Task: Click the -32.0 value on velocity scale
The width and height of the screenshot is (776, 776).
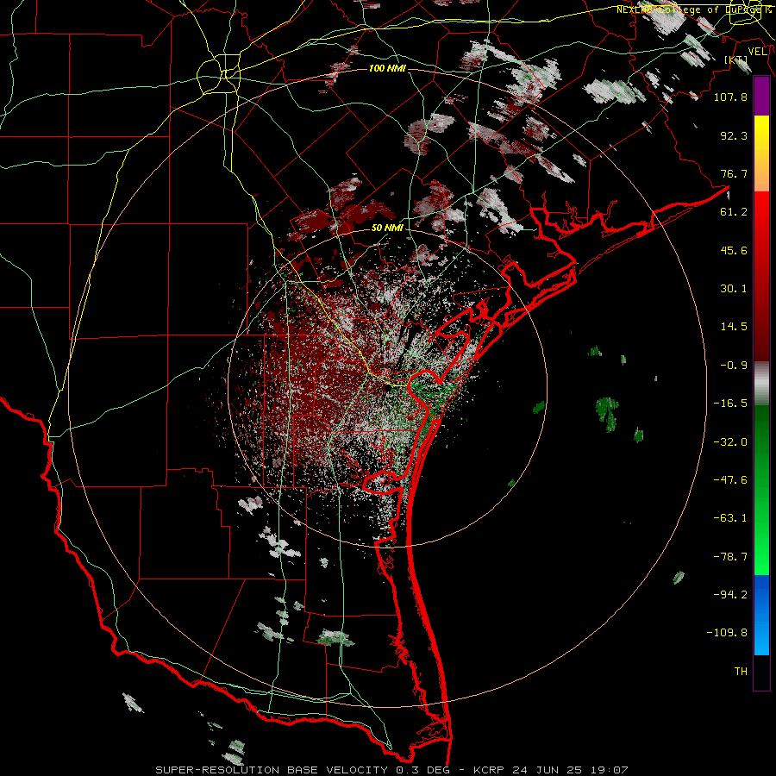Action: [730, 442]
